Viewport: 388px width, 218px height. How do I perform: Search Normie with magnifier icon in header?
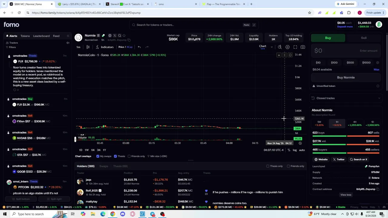[119, 36]
